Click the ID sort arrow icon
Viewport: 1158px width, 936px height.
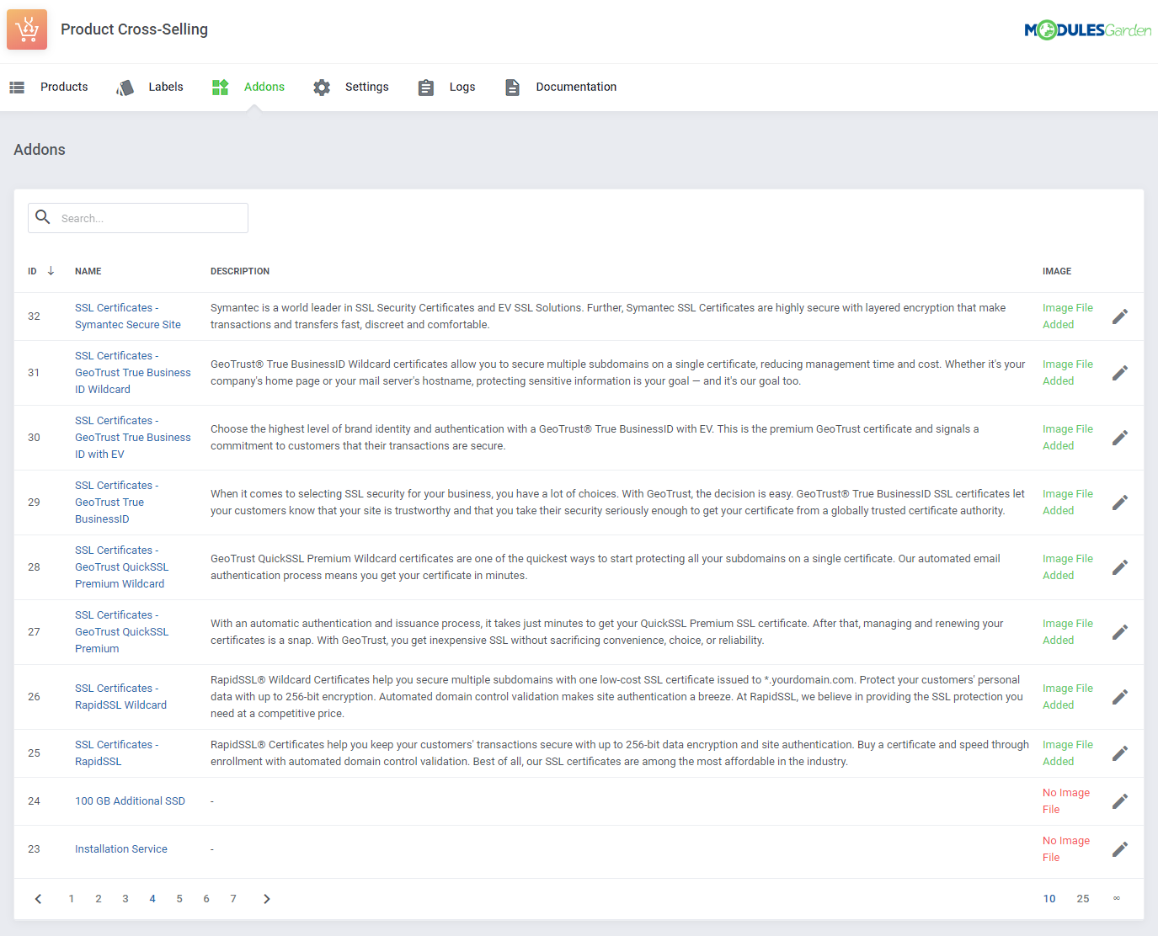point(51,270)
